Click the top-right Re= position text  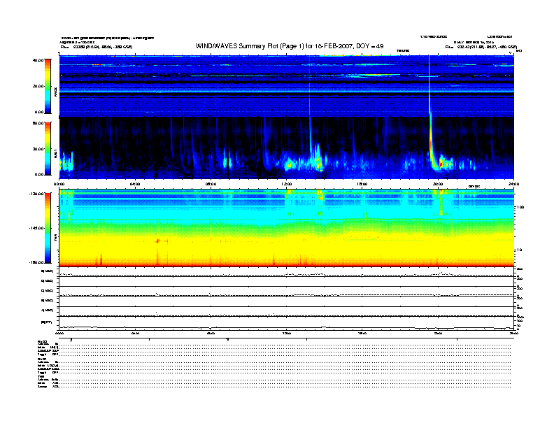(481, 47)
